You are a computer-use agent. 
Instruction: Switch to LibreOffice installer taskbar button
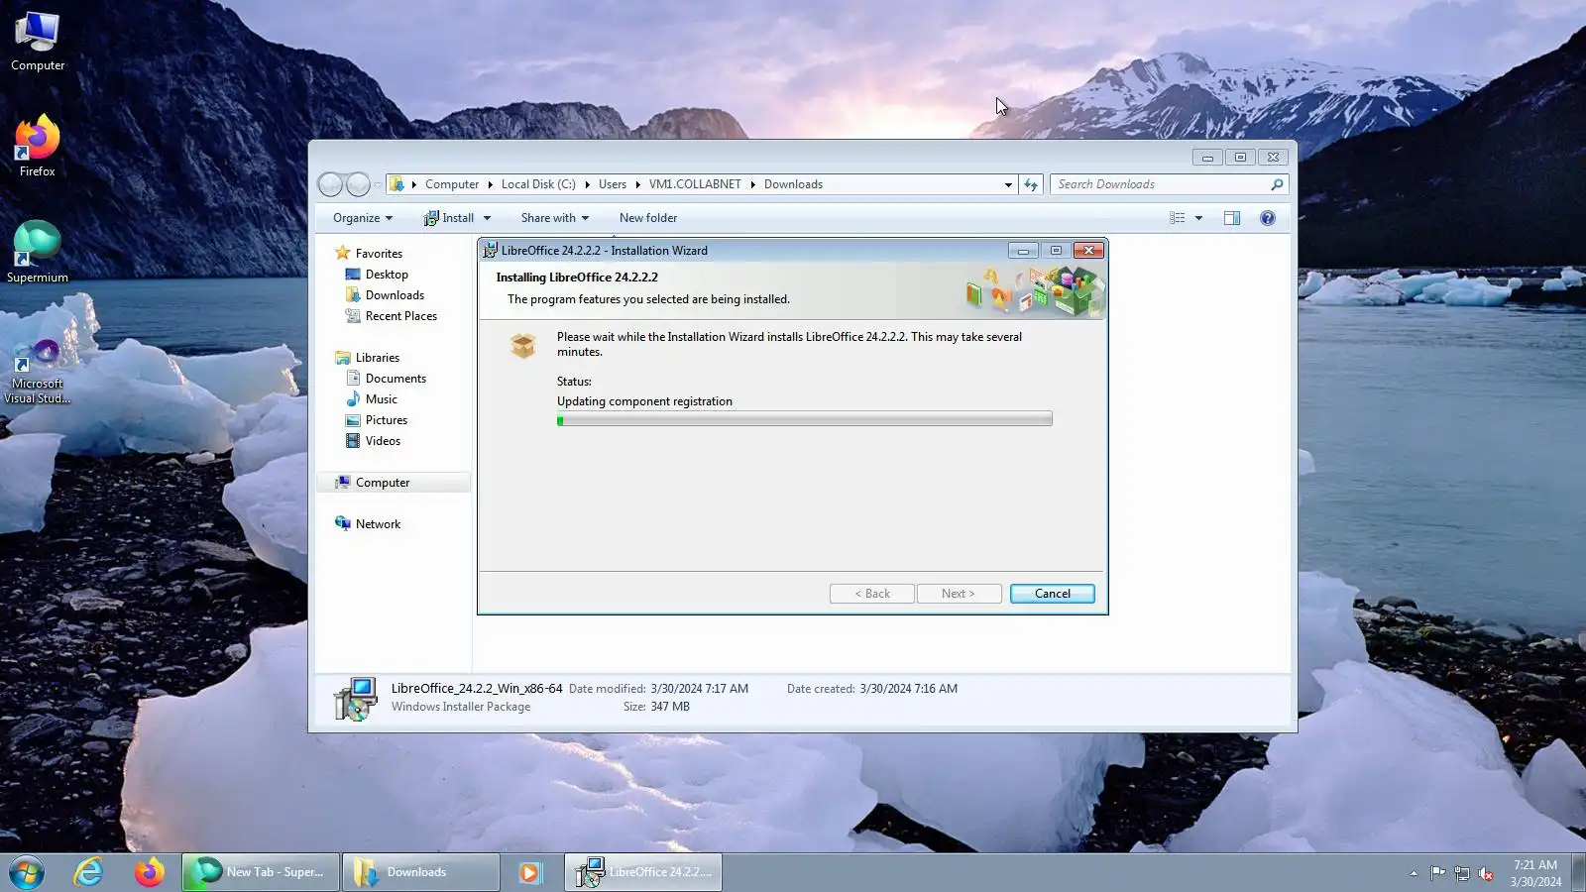tap(643, 872)
